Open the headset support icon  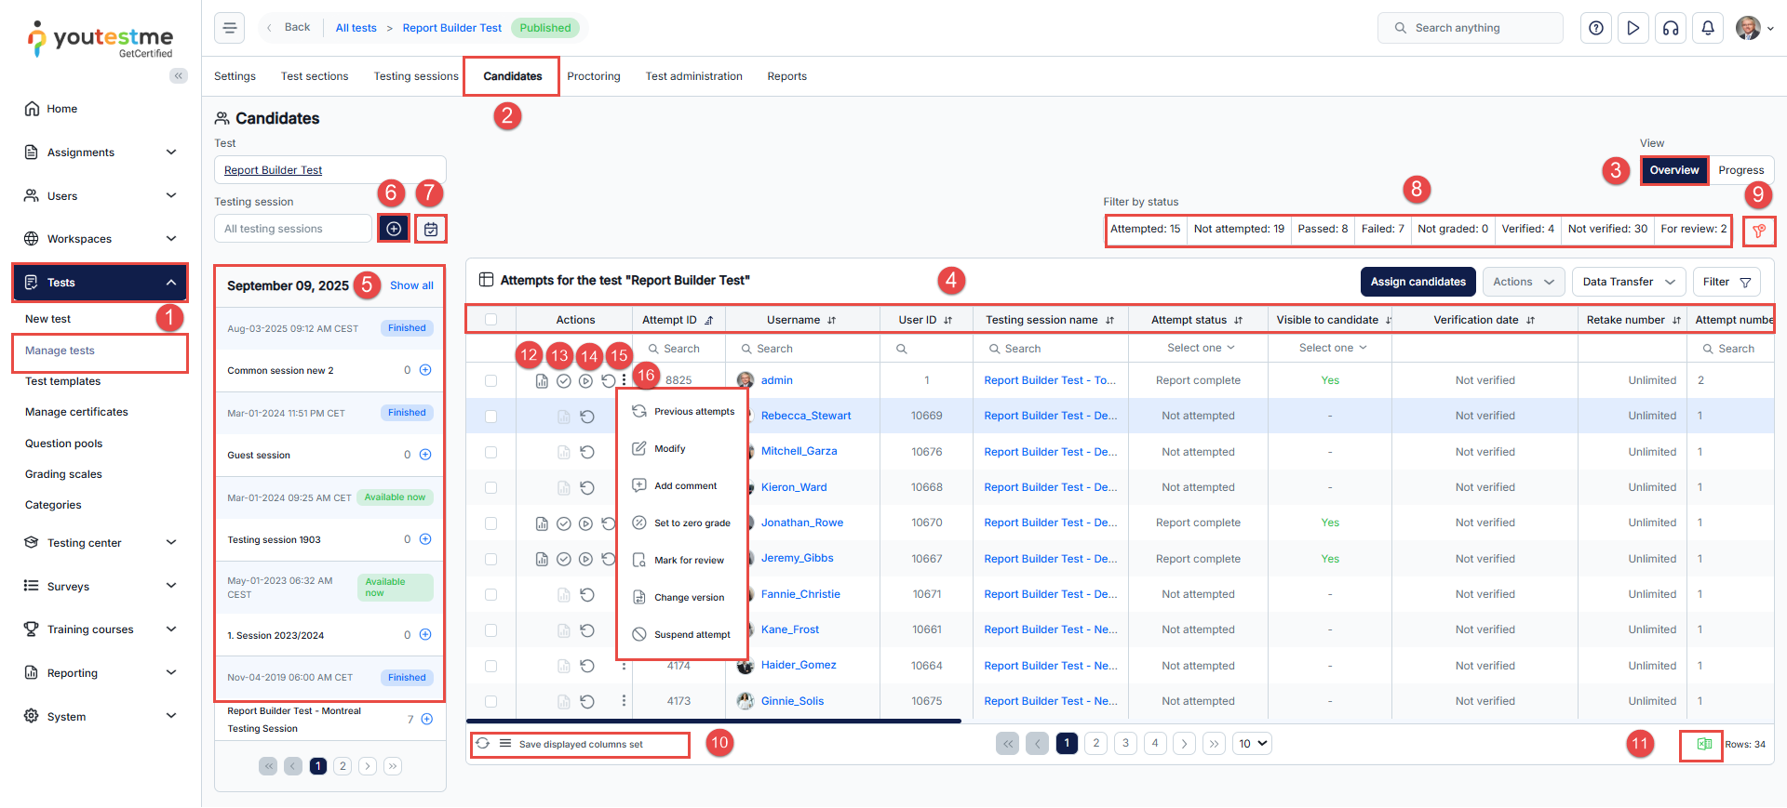(1671, 28)
